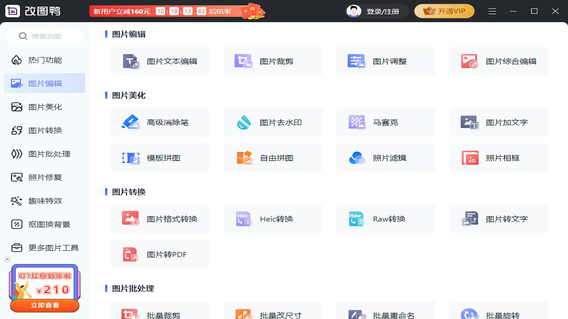This screenshot has height=319, width=568.
Task: Open 抠图换背景 sidebar category
Action: point(44,224)
